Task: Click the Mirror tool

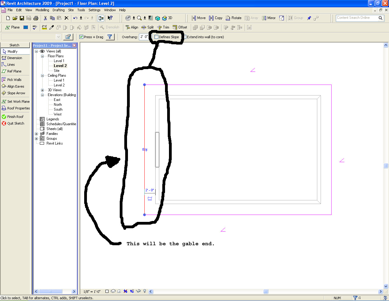Action: 269,18
